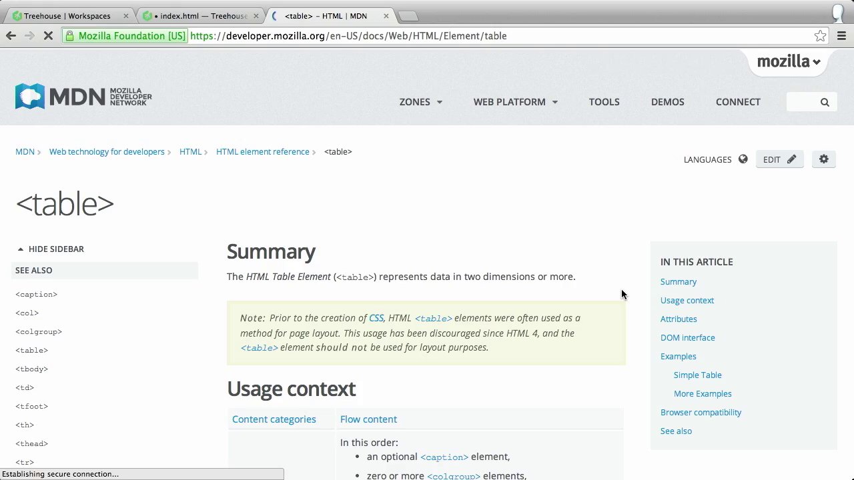Expand the Zones dropdown menu
This screenshot has width=854, height=480.
(420, 102)
